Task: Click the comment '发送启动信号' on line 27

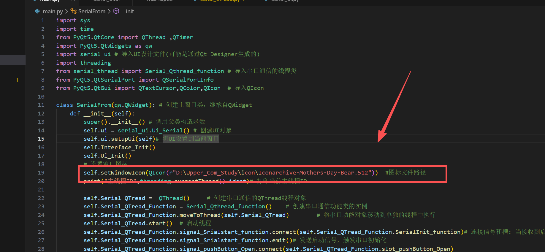Action: [x=318, y=240]
